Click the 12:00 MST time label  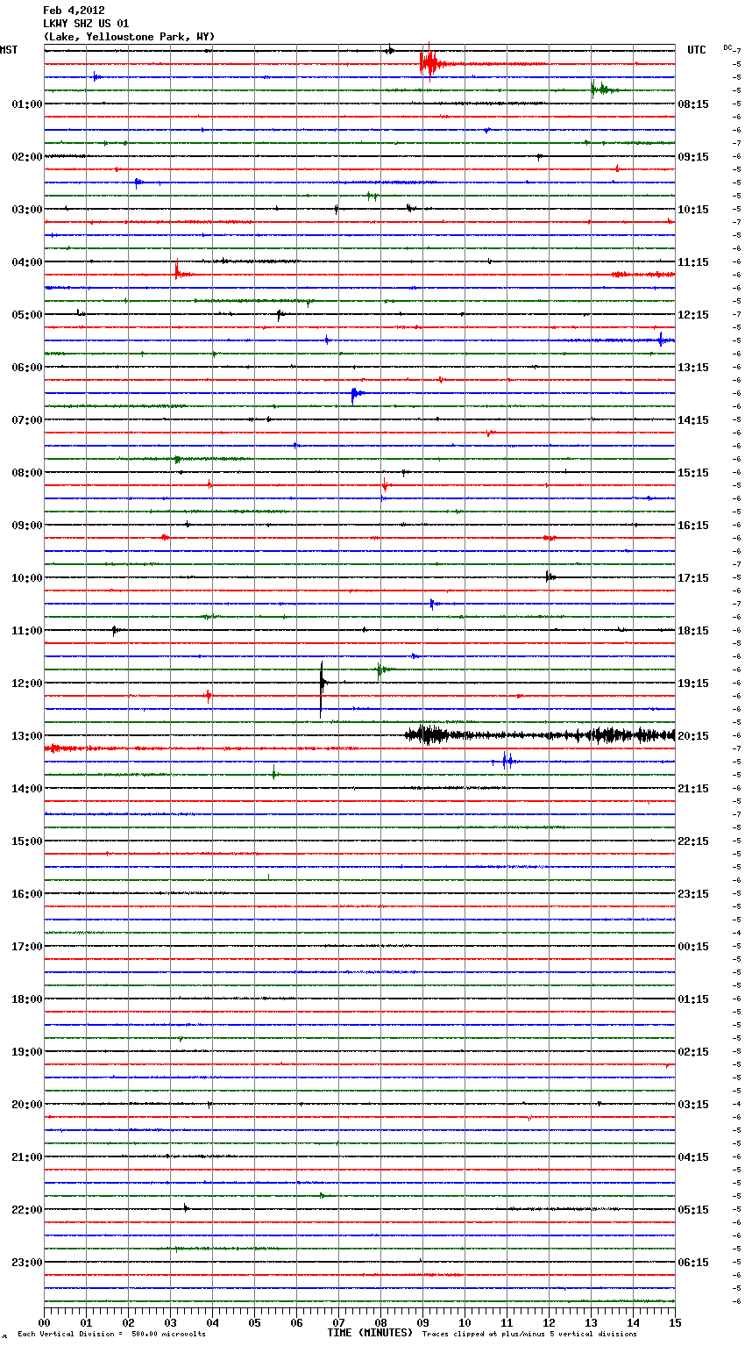click(27, 683)
